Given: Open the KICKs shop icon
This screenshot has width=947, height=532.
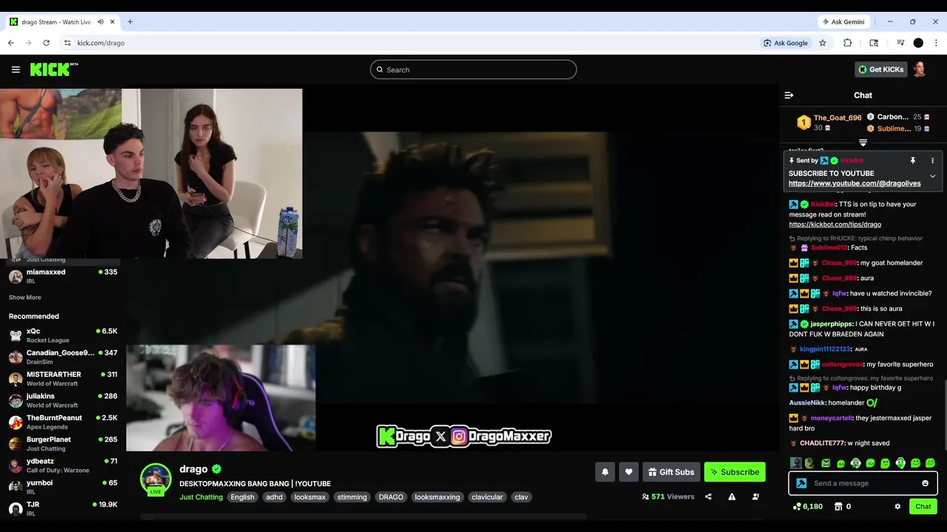Looking at the screenshot, I should coord(838,507).
